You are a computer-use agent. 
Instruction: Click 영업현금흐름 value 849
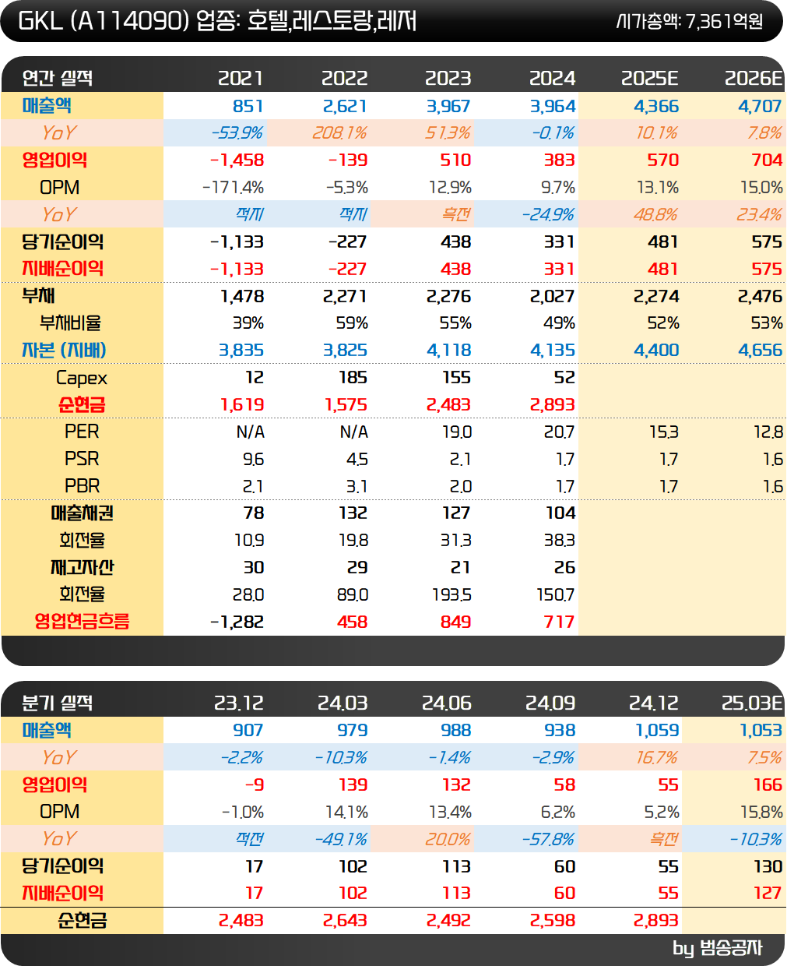click(455, 622)
